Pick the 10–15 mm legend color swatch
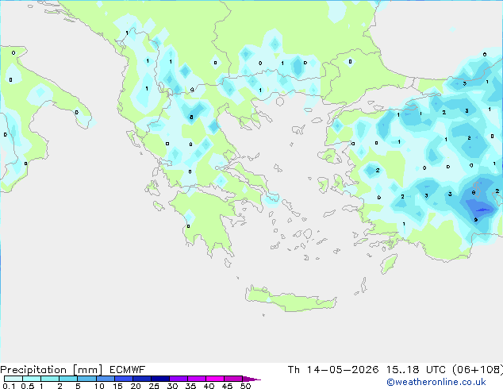The image size is (503, 389). pyautogui.click(x=106, y=379)
